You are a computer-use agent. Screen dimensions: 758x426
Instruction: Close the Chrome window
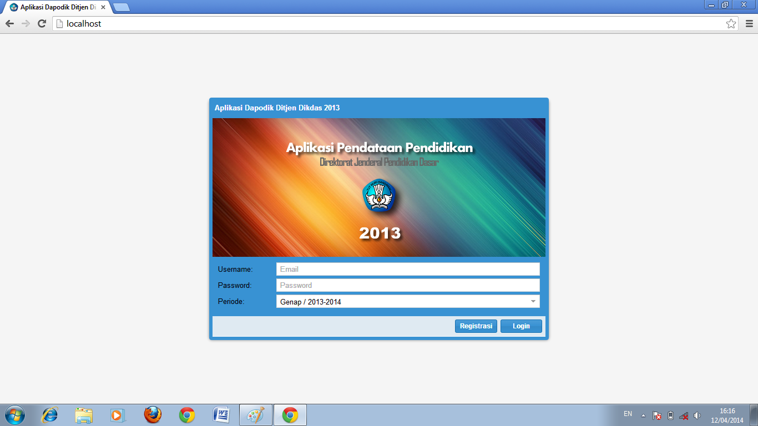[x=744, y=4]
